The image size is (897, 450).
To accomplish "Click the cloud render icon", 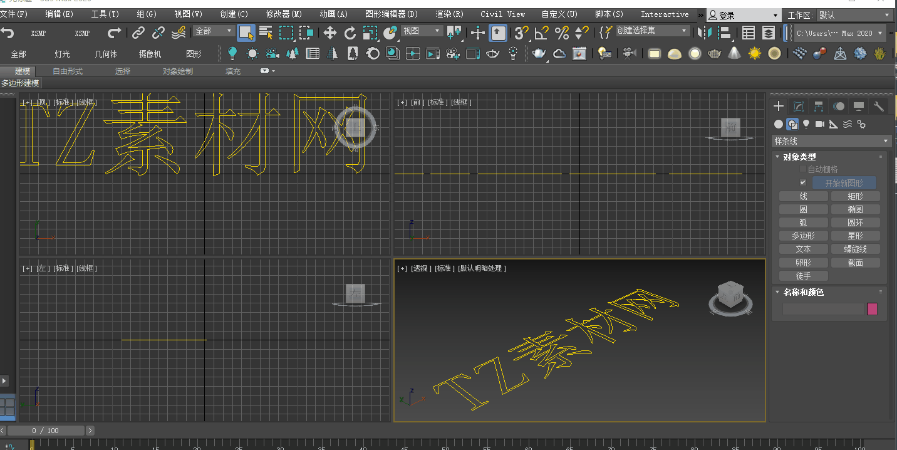I will coord(559,53).
